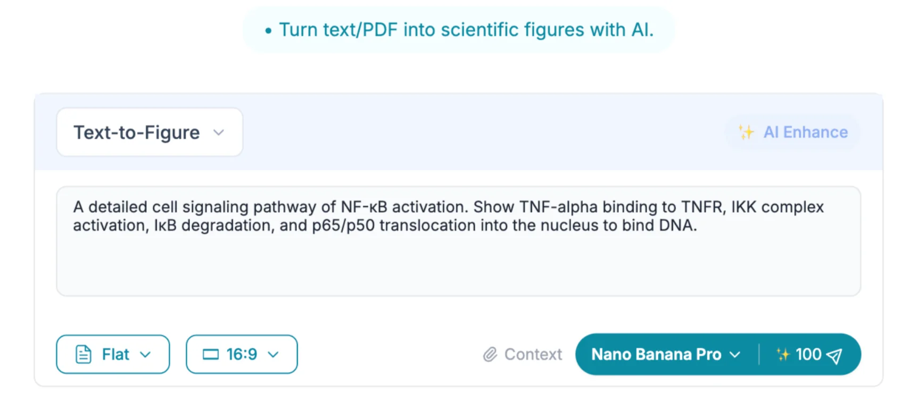
Task: Click the Context attachment label
Action: pyautogui.click(x=533, y=354)
